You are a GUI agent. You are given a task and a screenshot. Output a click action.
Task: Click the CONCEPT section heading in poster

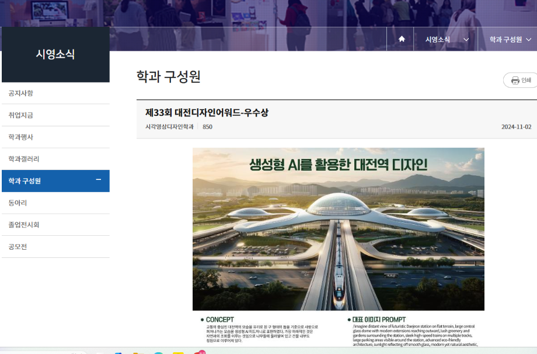(219, 320)
